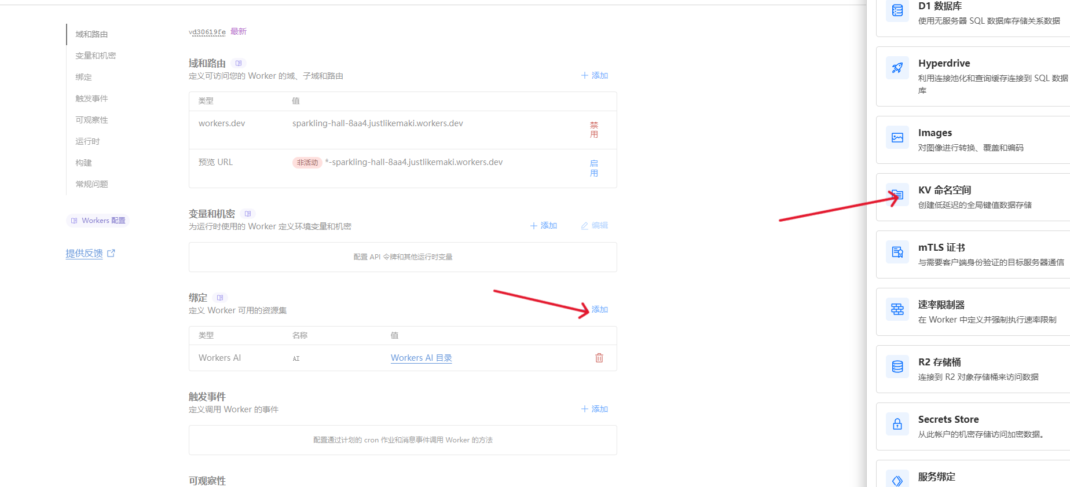Click 添加 for 绑定 section
Image resolution: width=1070 pixels, height=487 pixels.
[x=600, y=310]
